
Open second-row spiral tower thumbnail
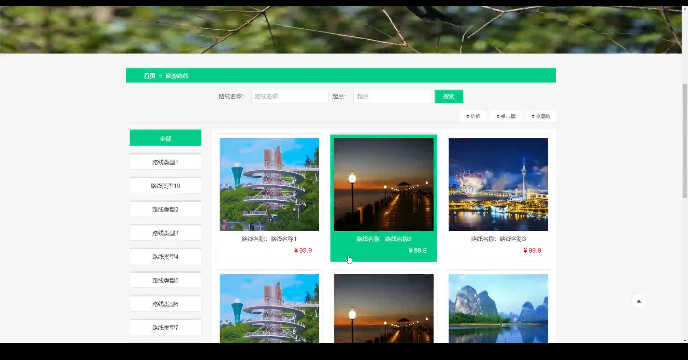tap(269, 308)
